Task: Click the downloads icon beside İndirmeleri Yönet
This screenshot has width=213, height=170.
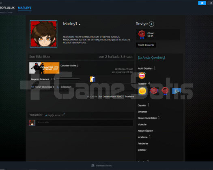Action: click(x=93, y=166)
